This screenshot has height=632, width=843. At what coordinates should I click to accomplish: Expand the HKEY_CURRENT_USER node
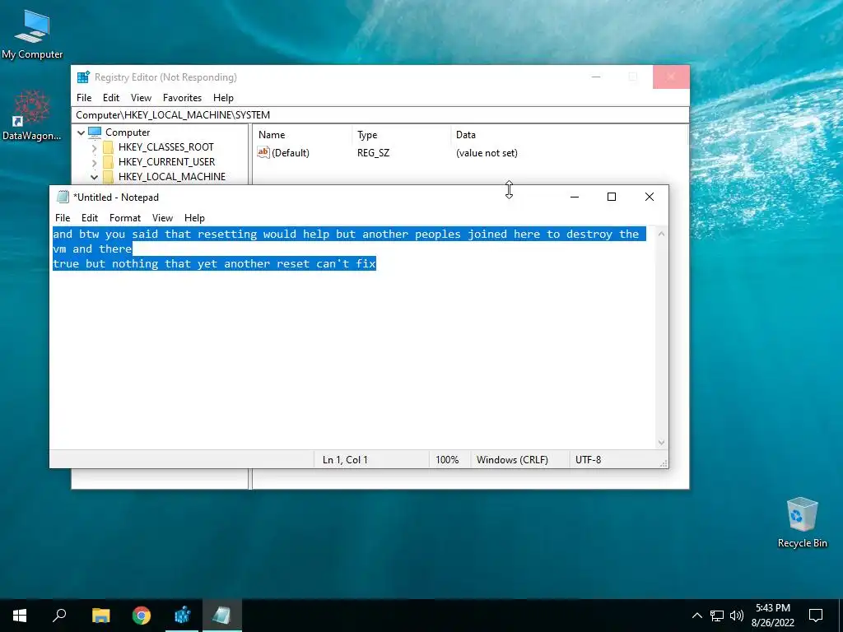click(x=94, y=162)
